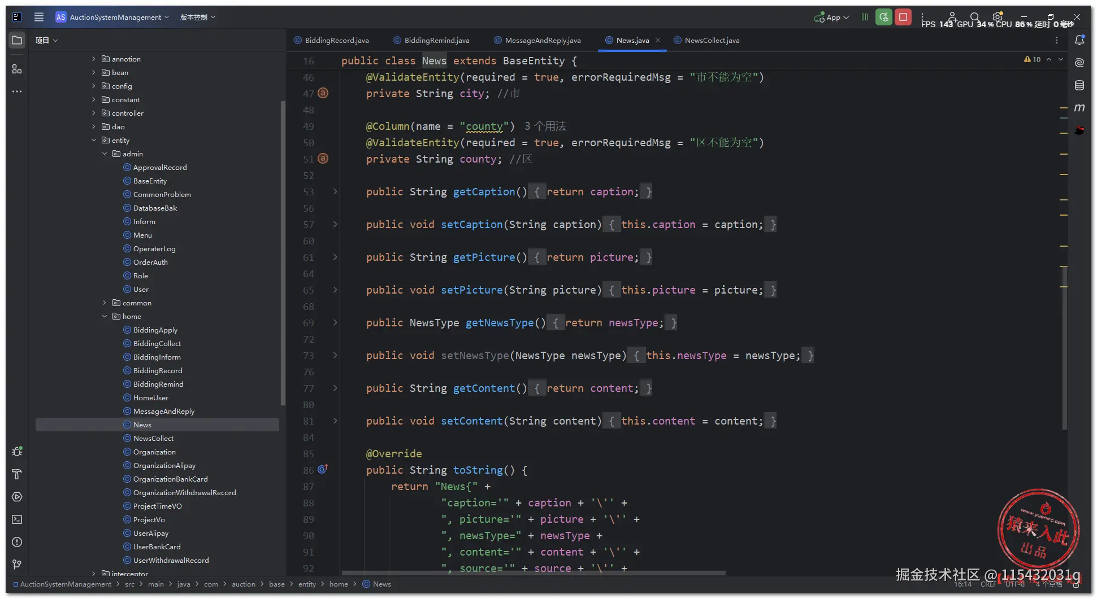Open the 版本控制 dropdown
1097x599 pixels.
tap(198, 17)
